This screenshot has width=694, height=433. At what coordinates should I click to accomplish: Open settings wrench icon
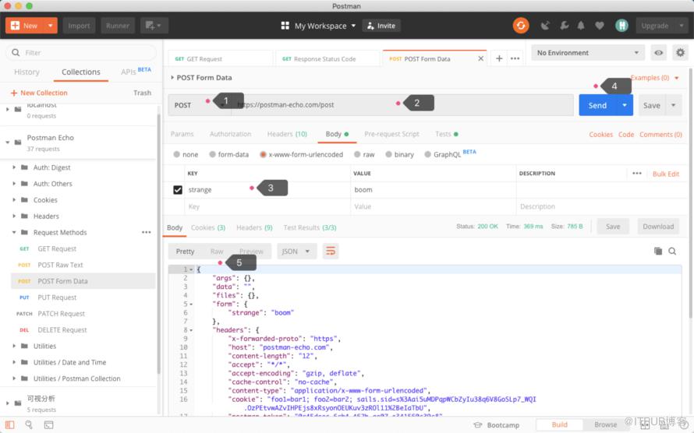point(564,26)
